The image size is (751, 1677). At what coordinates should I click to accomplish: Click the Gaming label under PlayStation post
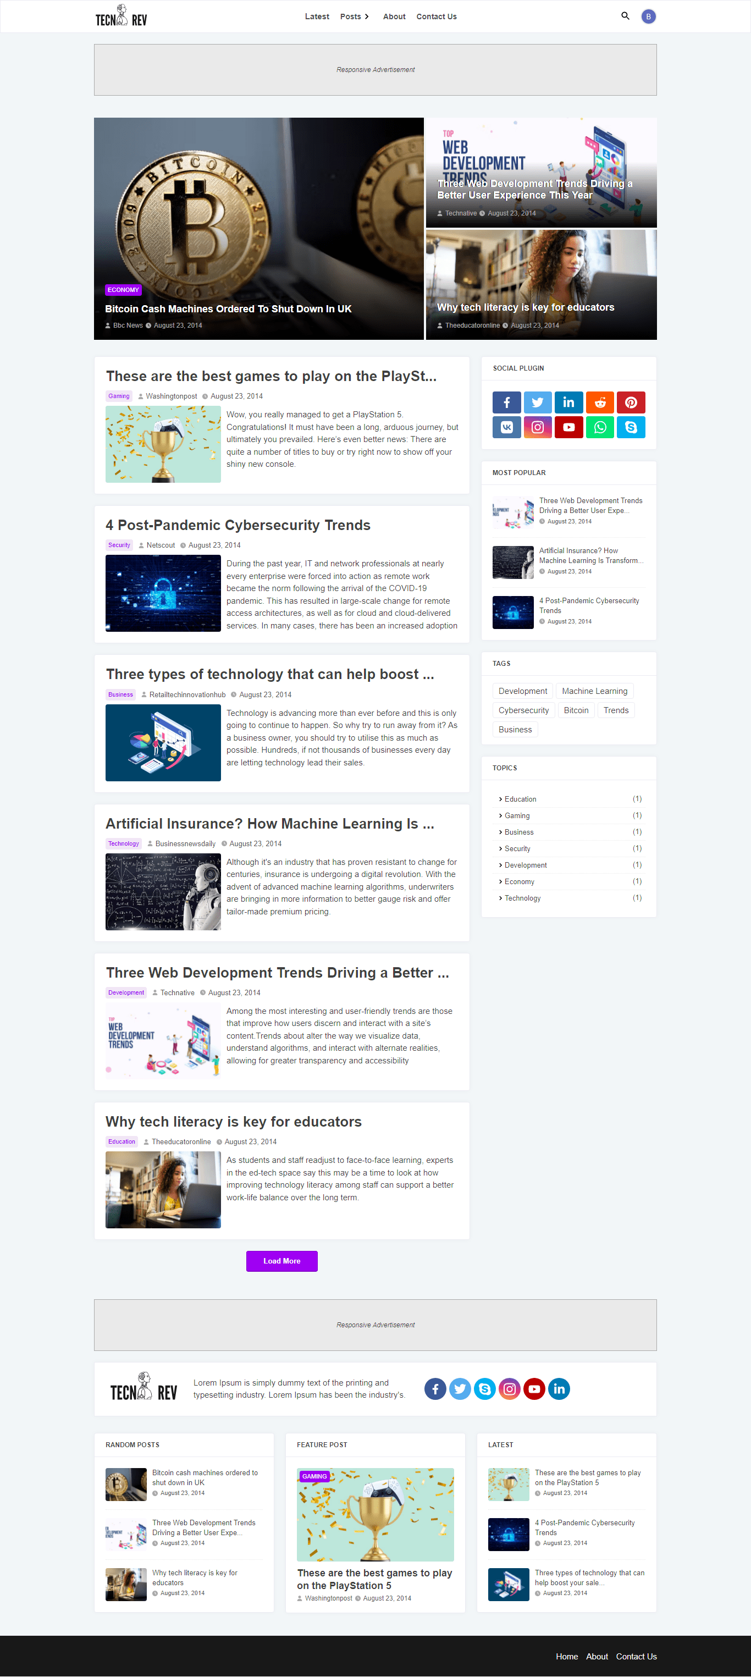coord(119,396)
